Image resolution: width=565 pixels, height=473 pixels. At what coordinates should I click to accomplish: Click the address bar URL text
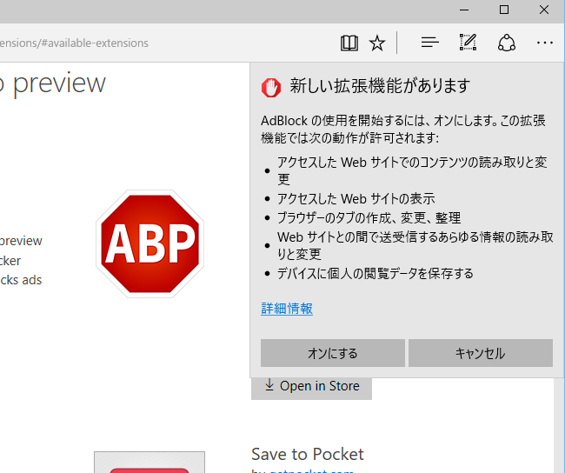tap(74, 43)
